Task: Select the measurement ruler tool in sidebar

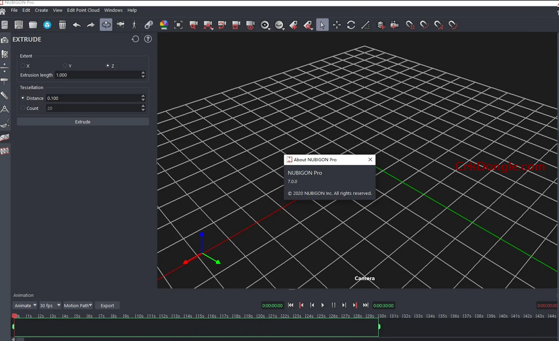Action: pos(5,96)
